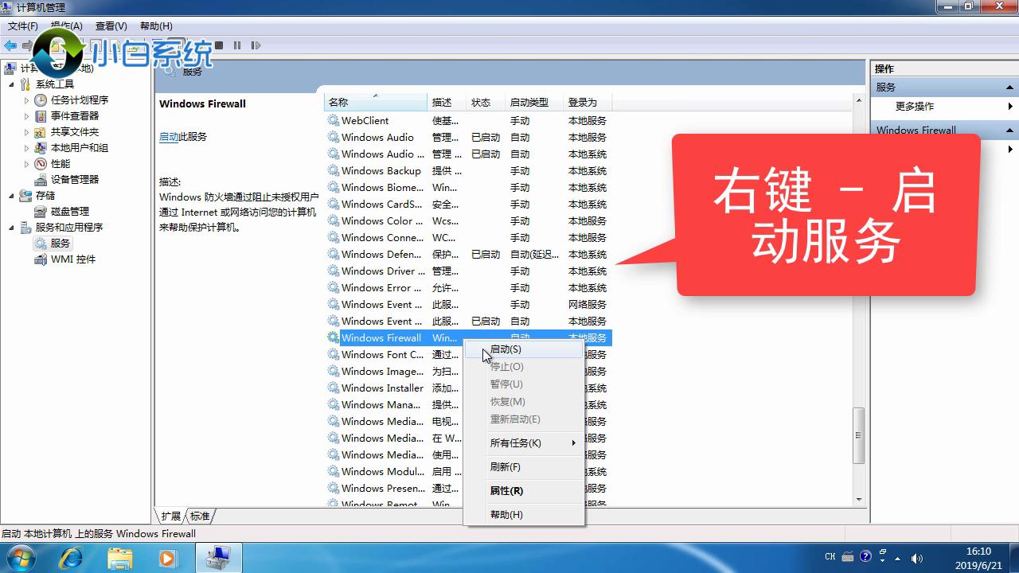Viewport: 1019px width, 573px height.
Task: Click the volume speaker tray icon
Action: tap(916, 558)
